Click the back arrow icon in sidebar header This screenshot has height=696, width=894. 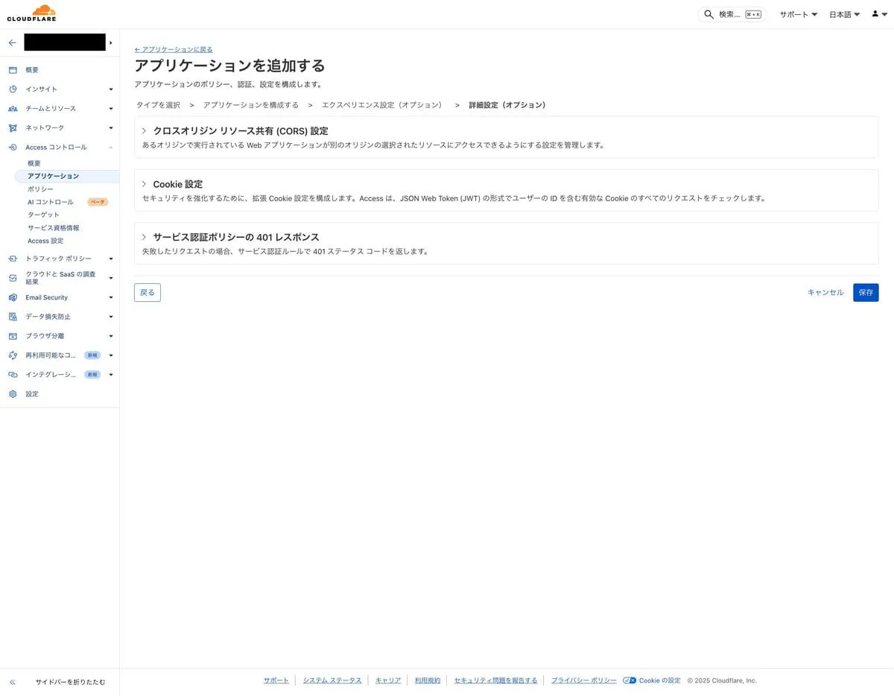12,42
